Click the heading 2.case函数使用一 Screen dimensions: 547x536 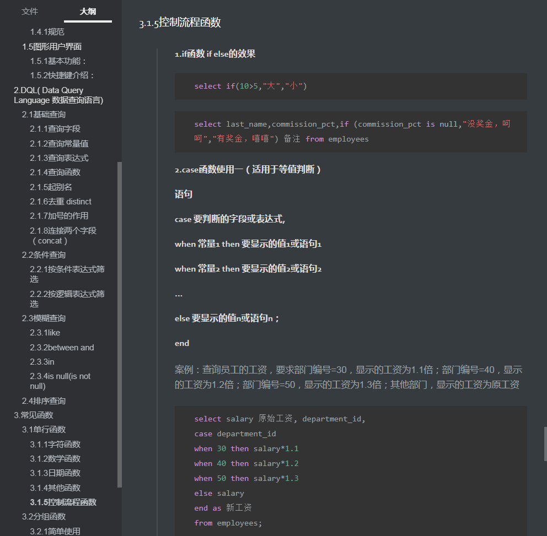(x=248, y=170)
